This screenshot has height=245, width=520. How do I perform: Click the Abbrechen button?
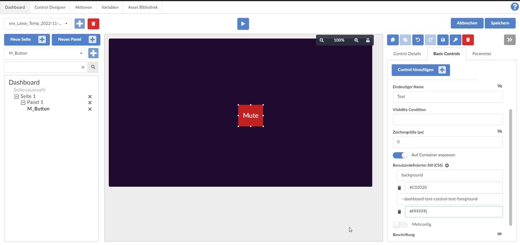pos(467,23)
